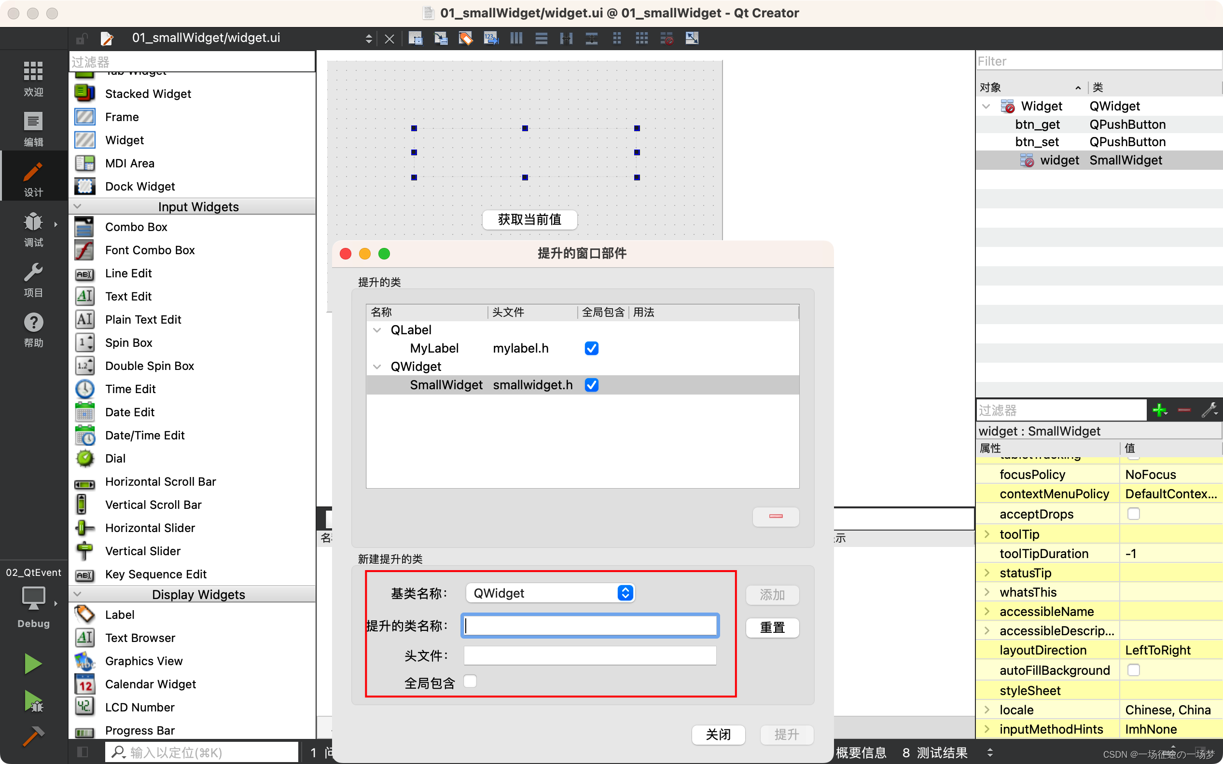Collapse the QLabel tree entry
This screenshot has width=1223, height=764.
pos(376,330)
